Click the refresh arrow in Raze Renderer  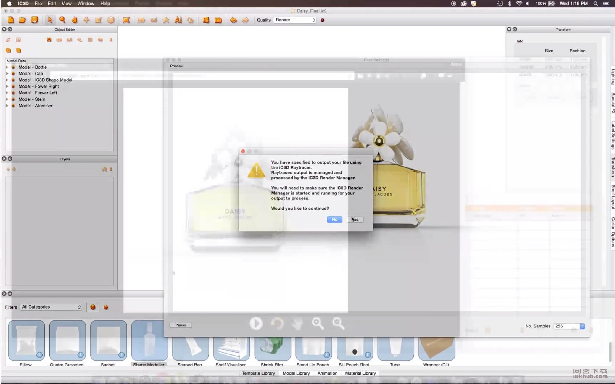tap(277, 323)
